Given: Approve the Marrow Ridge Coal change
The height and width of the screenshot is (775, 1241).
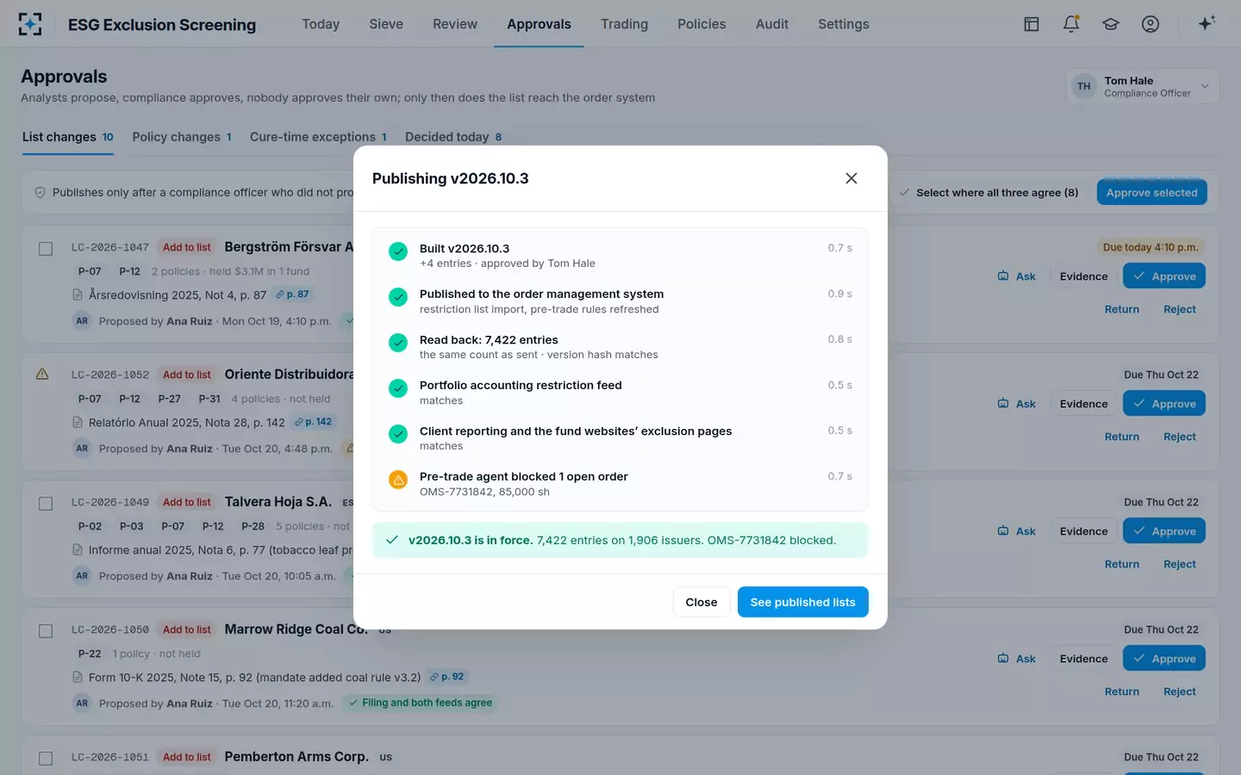Looking at the screenshot, I should (x=1164, y=659).
